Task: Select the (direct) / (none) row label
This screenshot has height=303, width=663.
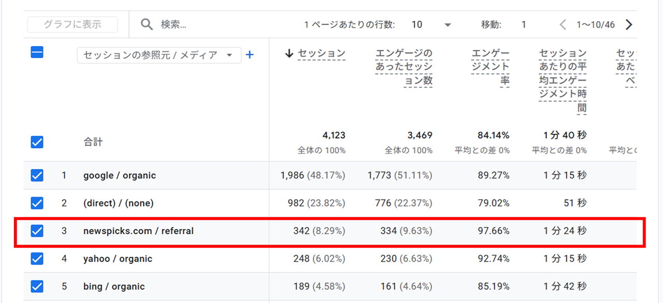Action: 119,203
